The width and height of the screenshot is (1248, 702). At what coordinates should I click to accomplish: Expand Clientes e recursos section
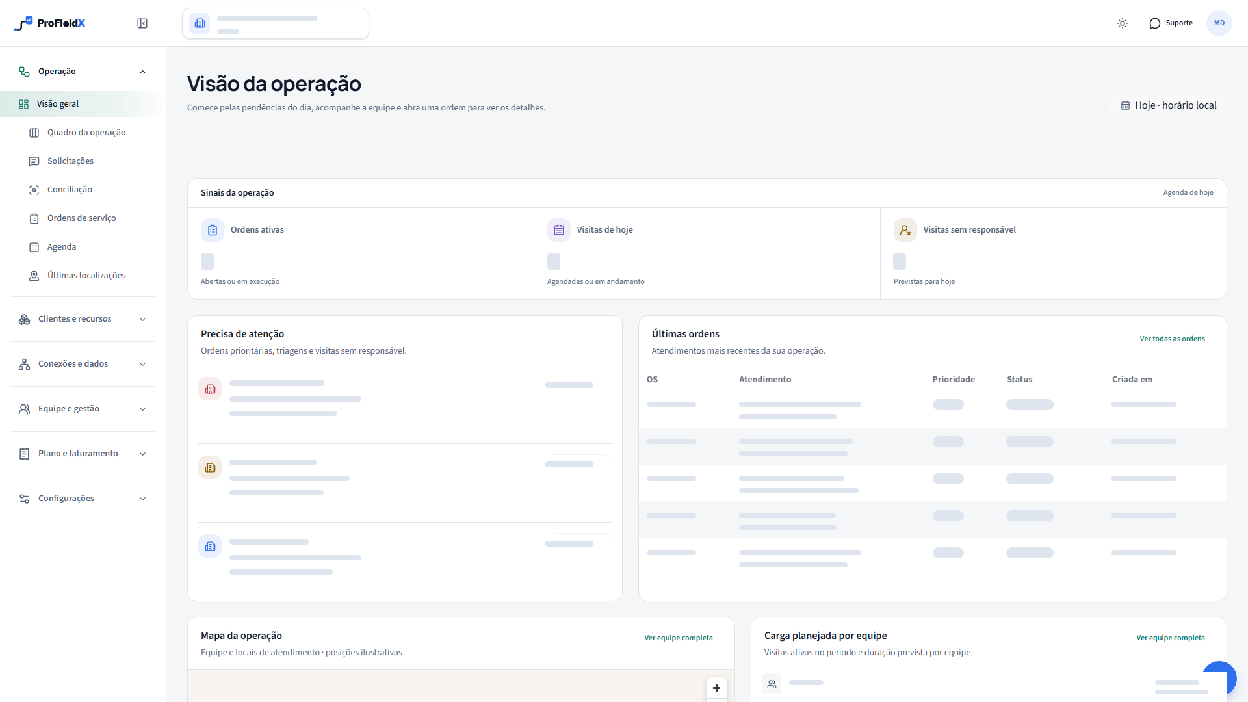point(83,319)
